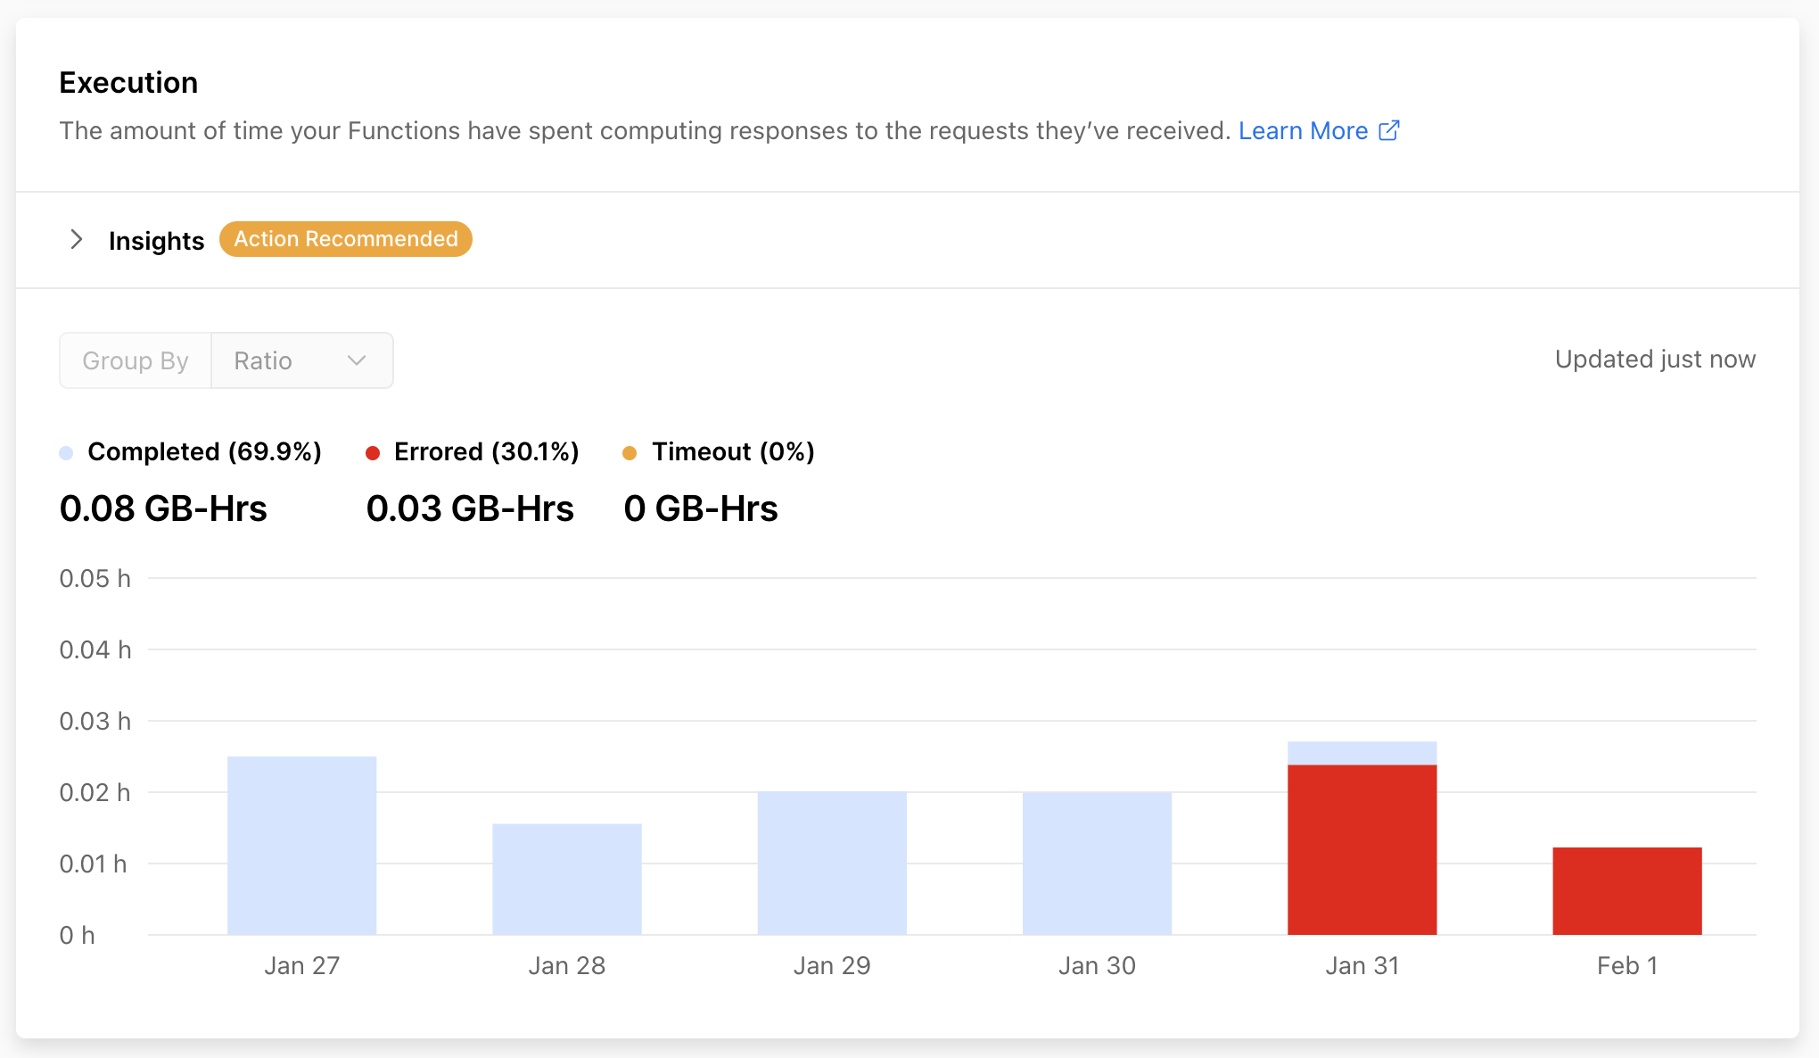This screenshot has height=1058, width=1819.
Task: Click the Feb 1 errored bar
Action: (1627, 891)
